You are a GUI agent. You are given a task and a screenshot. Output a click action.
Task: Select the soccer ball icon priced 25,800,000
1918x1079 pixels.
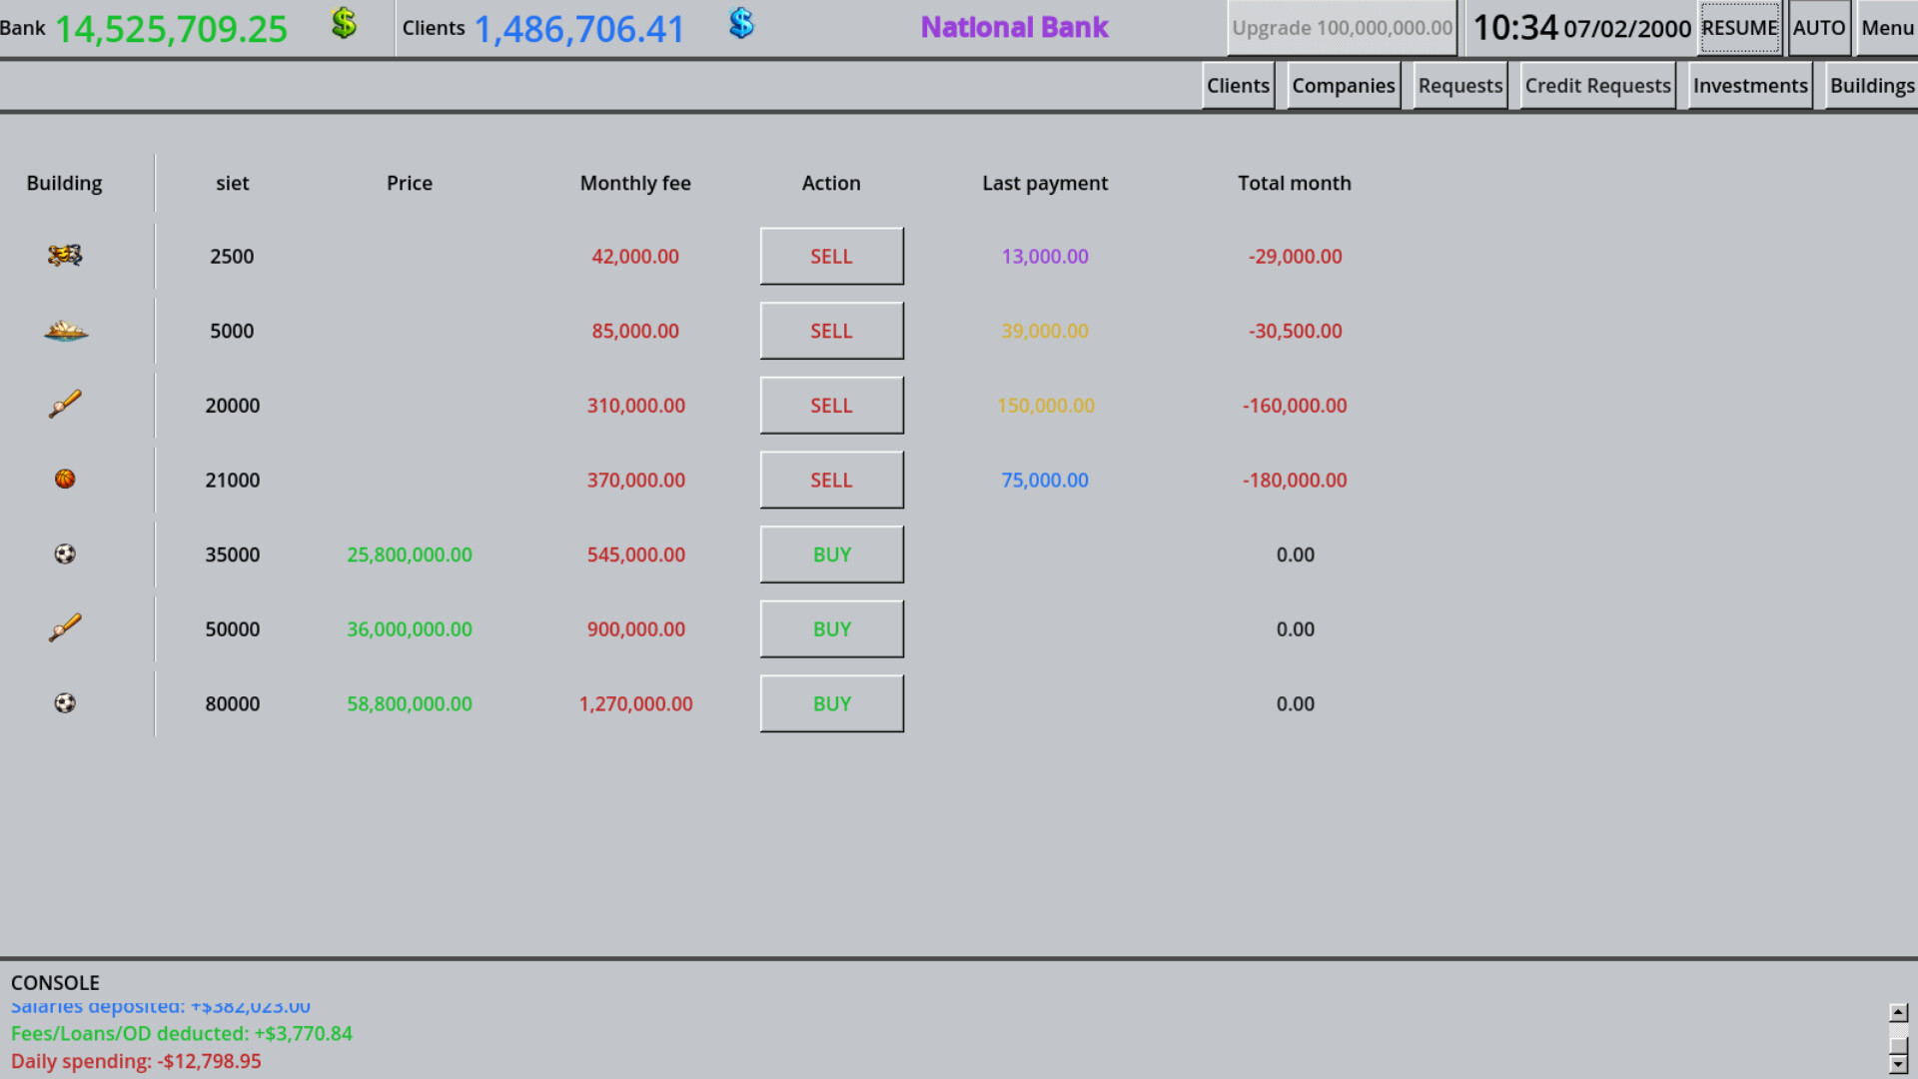click(x=64, y=553)
